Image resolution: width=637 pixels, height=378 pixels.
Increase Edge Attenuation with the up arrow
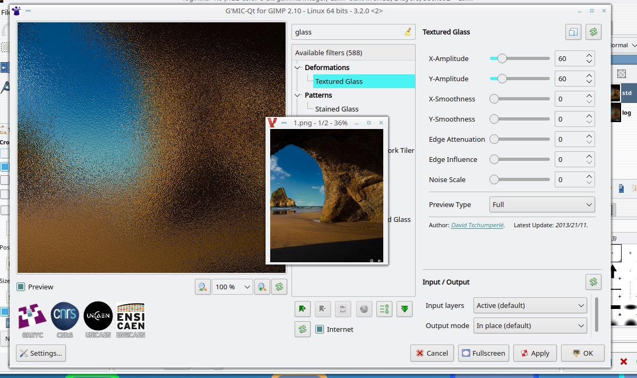tap(589, 136)
